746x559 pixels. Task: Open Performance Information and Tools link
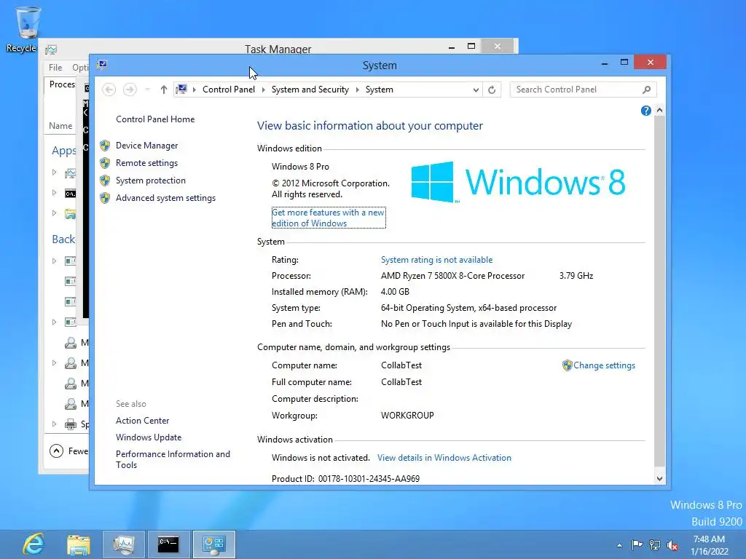(173, 459)
